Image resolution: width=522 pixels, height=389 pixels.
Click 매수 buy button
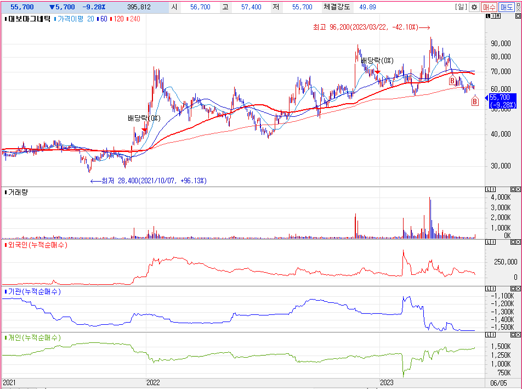pyautogui.click(x=489, y=7)
